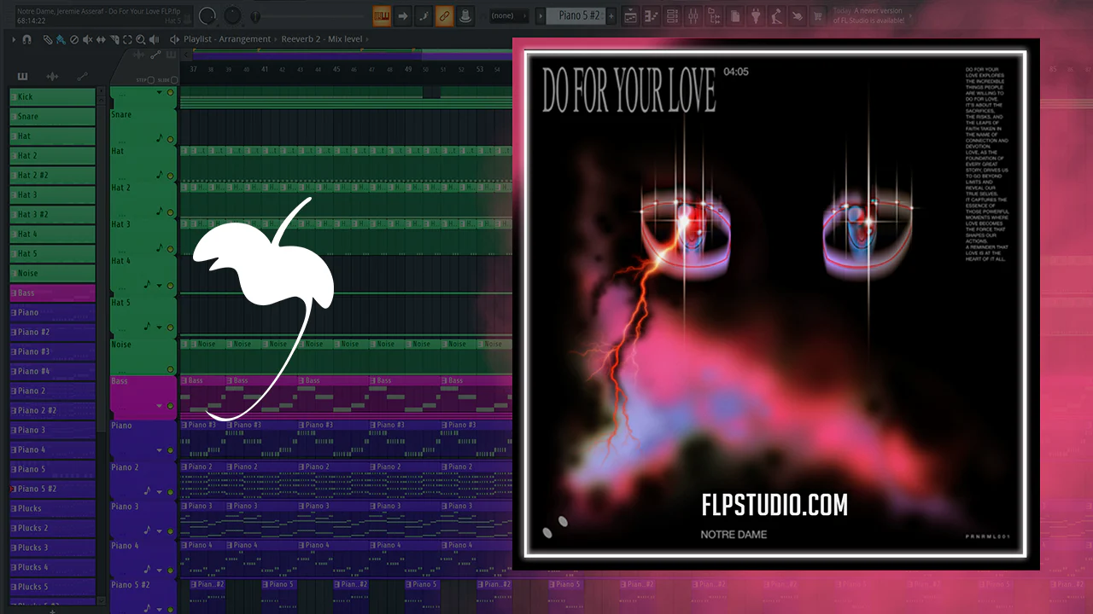
Task: Select the Piano #3 pattern in picker
Action: point(52,352)
